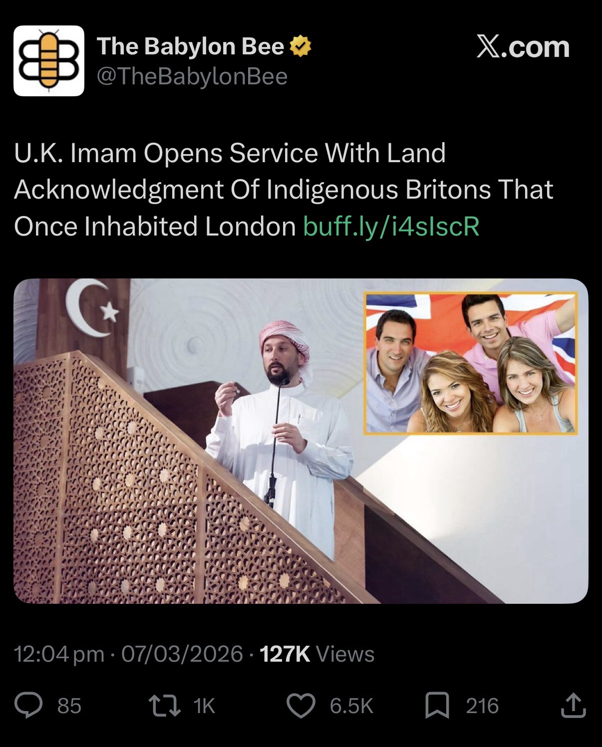Screen dimensions: 602x747
Task: Open the 85 replies count
Action: 69,706
